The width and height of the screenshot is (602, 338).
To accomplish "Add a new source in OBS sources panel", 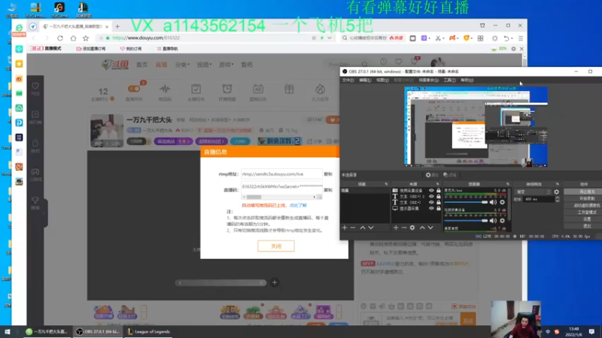I will [396, 228].
